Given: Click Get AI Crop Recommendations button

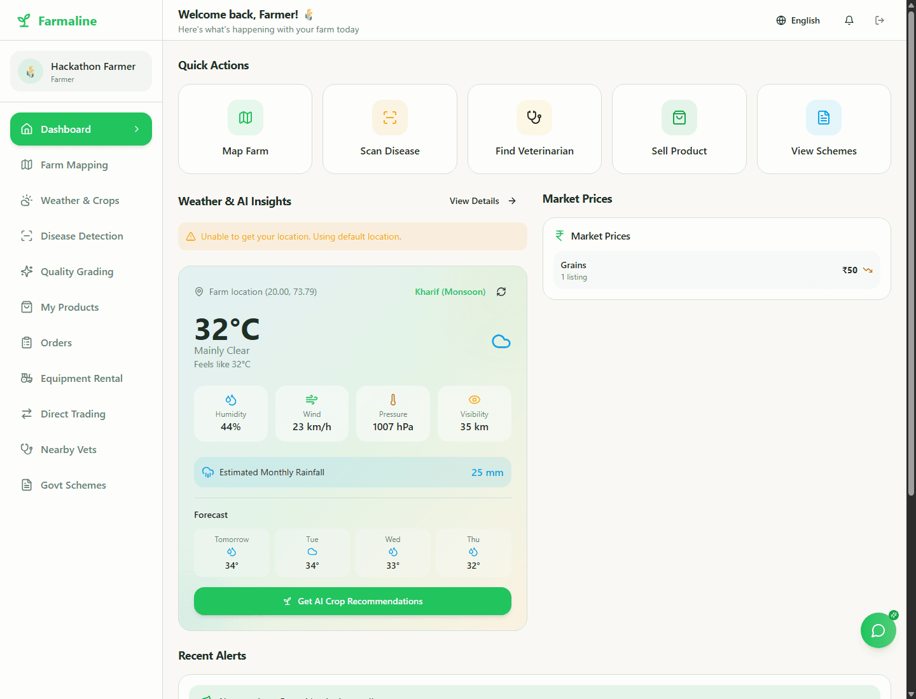Looking at the screenshot, I should pyautogui.click(x=352, y=601).
